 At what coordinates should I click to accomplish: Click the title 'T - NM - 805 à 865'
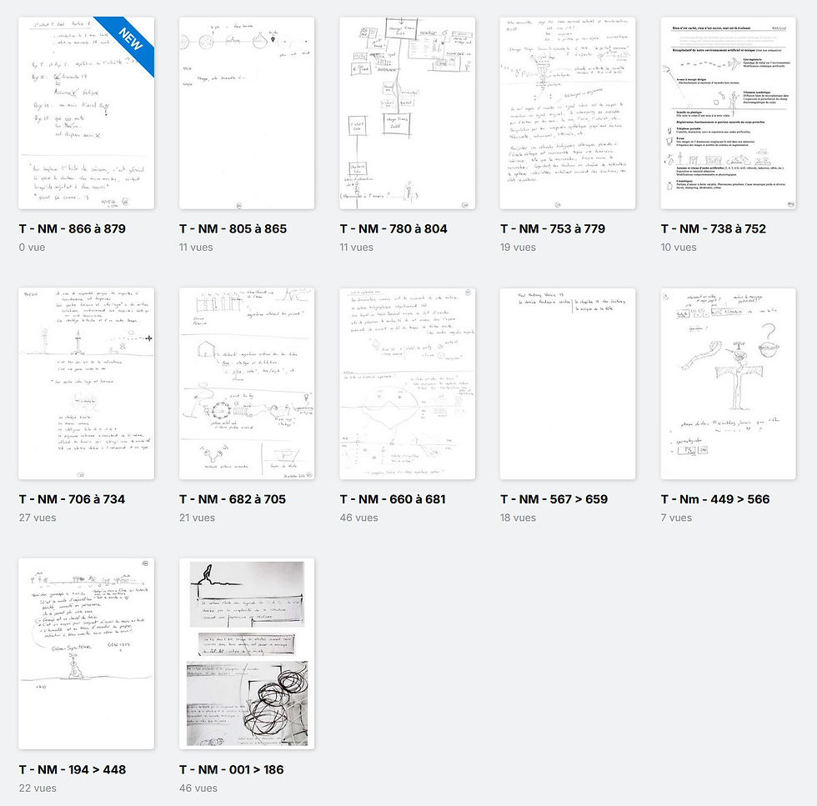[x=233, y=228]
